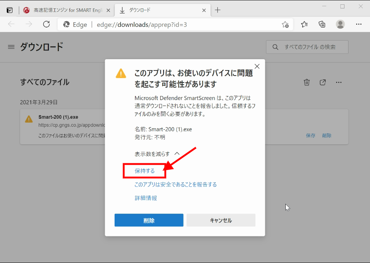Open the 詳細情報 link

click(x=146, y=198)
